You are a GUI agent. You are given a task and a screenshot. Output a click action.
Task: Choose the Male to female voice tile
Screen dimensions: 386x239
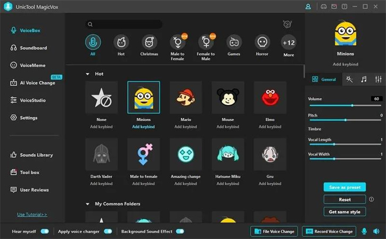[144, 154]
